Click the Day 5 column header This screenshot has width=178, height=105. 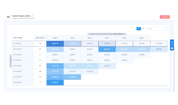[x=142, y=38]
